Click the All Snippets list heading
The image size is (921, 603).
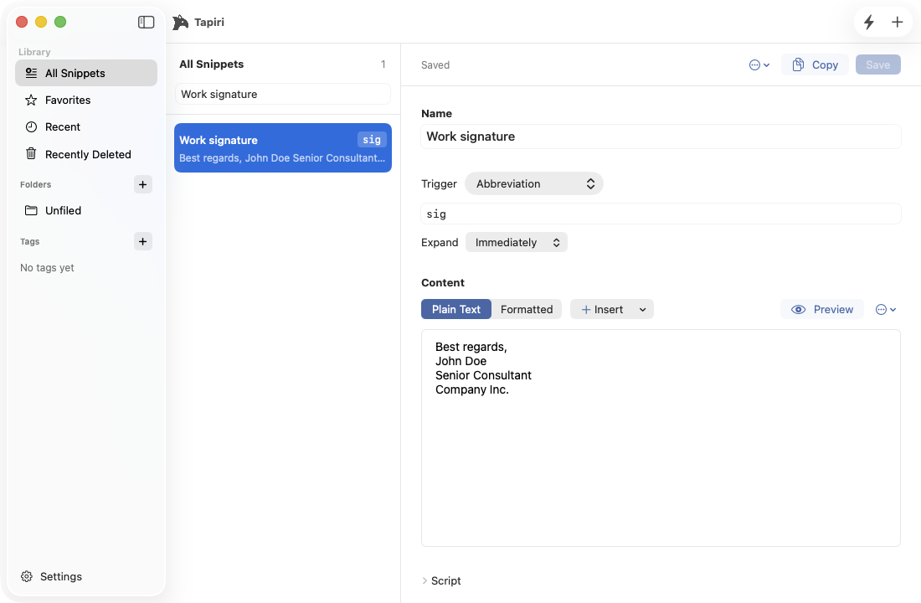[x=212, y=64]
